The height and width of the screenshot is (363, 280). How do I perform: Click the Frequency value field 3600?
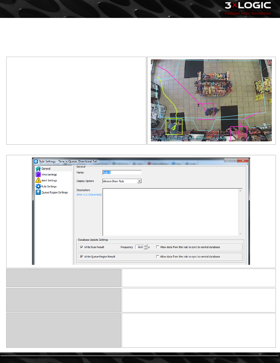(139, 247)
